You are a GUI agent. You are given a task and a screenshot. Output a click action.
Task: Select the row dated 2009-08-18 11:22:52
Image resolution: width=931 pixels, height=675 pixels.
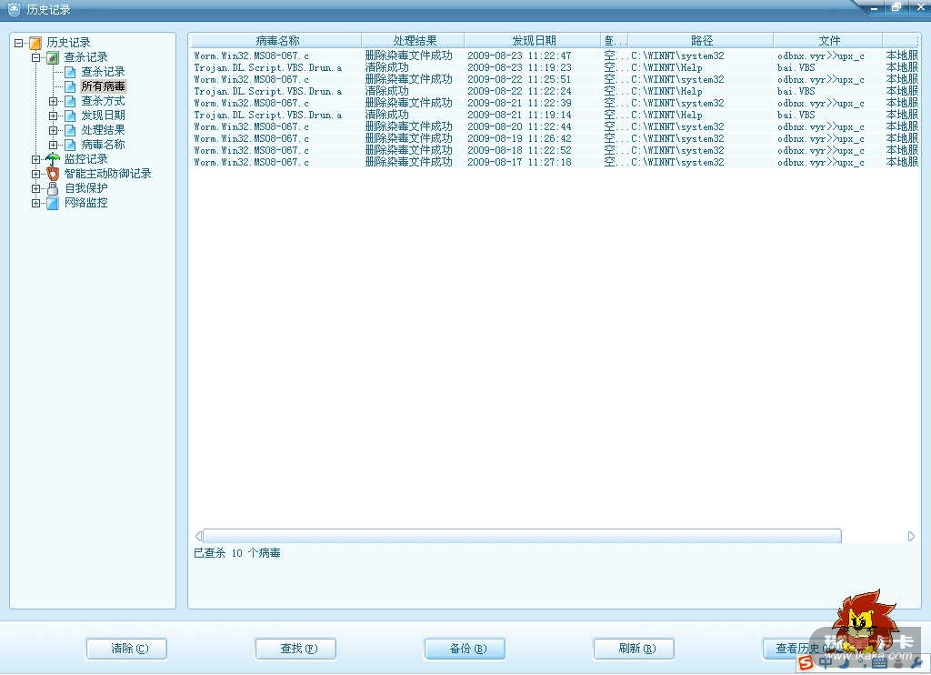coord(555,151)
